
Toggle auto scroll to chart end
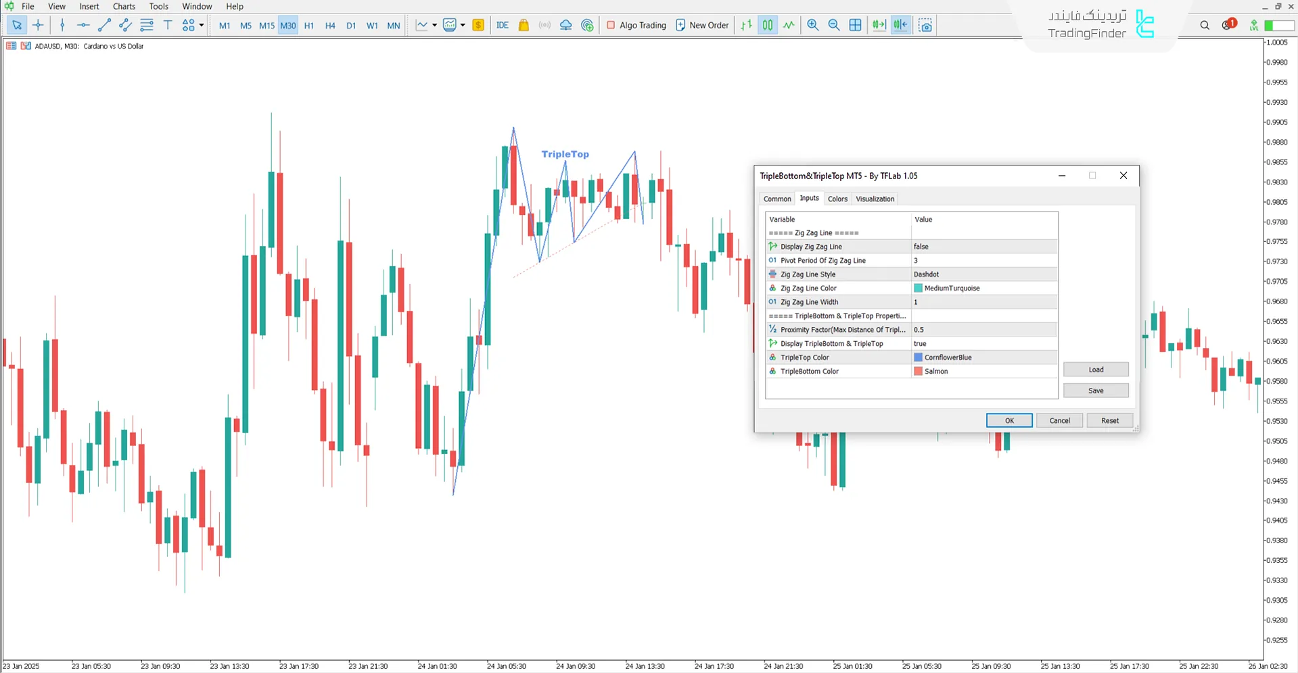point(879,25)
